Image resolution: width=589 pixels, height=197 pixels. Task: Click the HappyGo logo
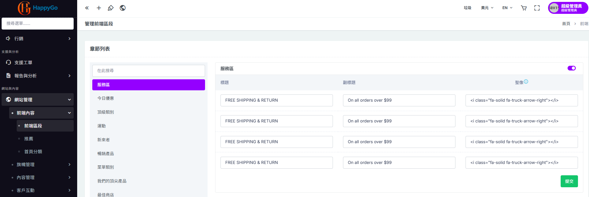(38, 8)
